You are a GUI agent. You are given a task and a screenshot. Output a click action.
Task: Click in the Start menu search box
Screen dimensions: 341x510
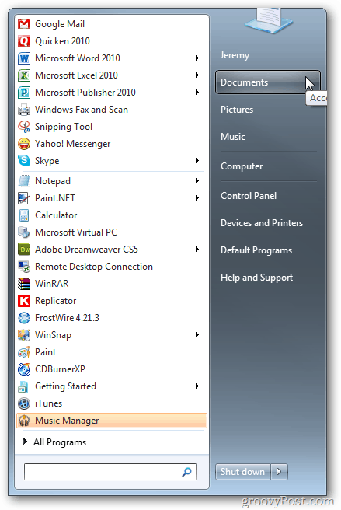[110, 472]
